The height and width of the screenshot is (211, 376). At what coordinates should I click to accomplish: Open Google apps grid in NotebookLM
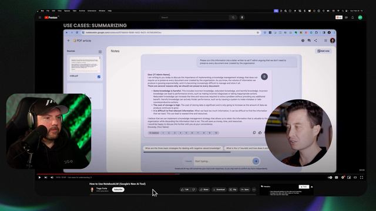tap(325, 40)
